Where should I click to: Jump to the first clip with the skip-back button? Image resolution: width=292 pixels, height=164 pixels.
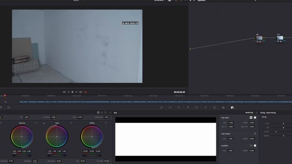pyautogui.click(x=64, y=92)
